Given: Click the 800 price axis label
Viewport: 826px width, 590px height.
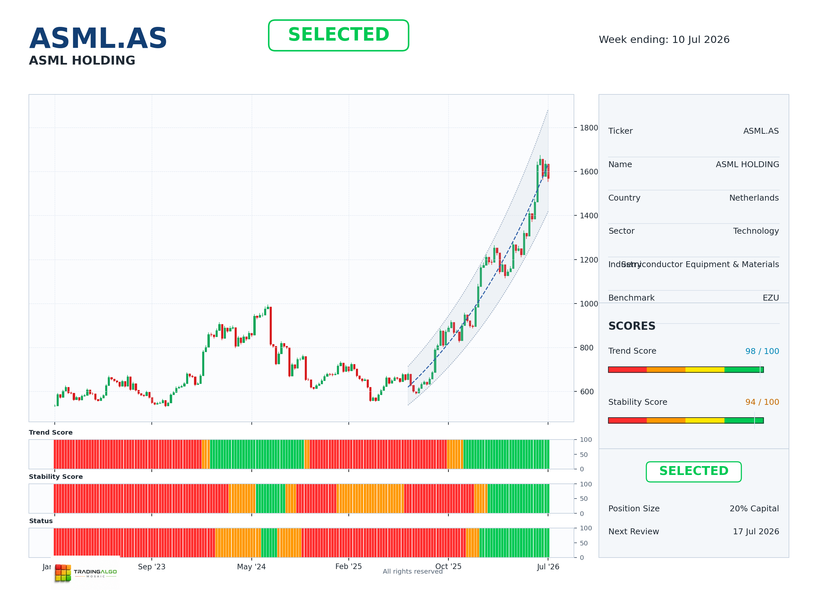Looking at the screenshot, I should tap(587, 348).
